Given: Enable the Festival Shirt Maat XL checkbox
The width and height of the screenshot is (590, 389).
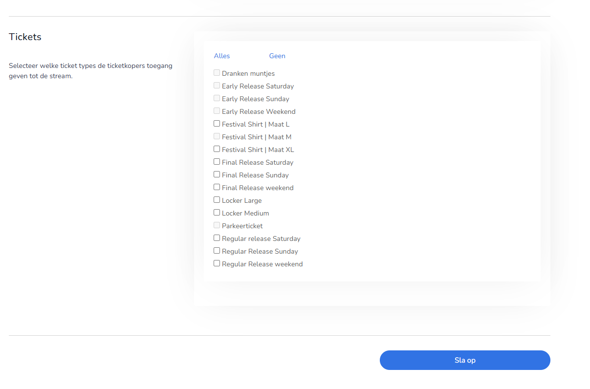Looking at the screenshot, I should point(217,149).
